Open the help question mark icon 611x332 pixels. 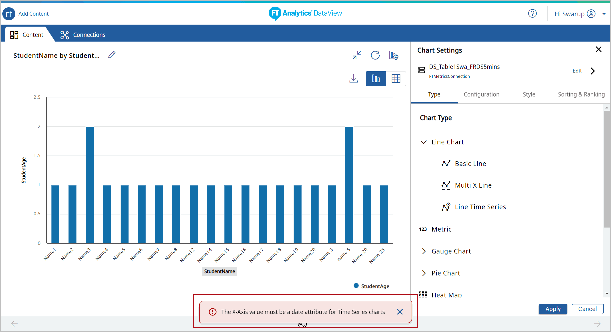[x=532, y=14]
